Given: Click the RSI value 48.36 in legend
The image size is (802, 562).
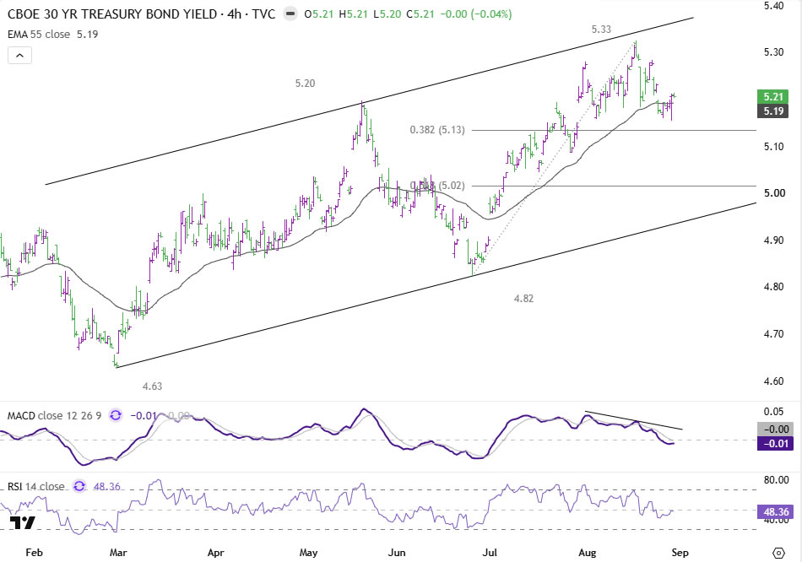Looking at the screenshot, I should coord(107,486).
